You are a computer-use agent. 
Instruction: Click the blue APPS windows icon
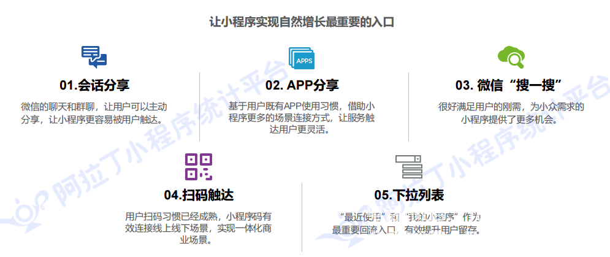point(301,58)
